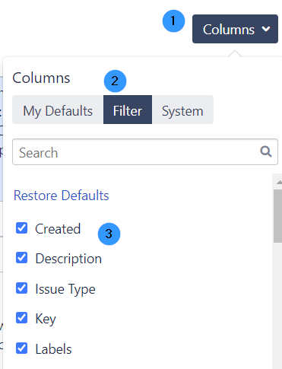Toggle the Issue Type checkbox
282x369 pixels.
tap(22, 288)
